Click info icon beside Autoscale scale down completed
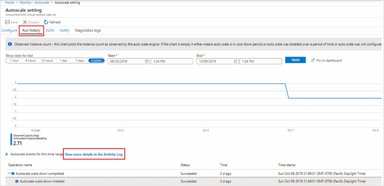 (x=13, y=173)
